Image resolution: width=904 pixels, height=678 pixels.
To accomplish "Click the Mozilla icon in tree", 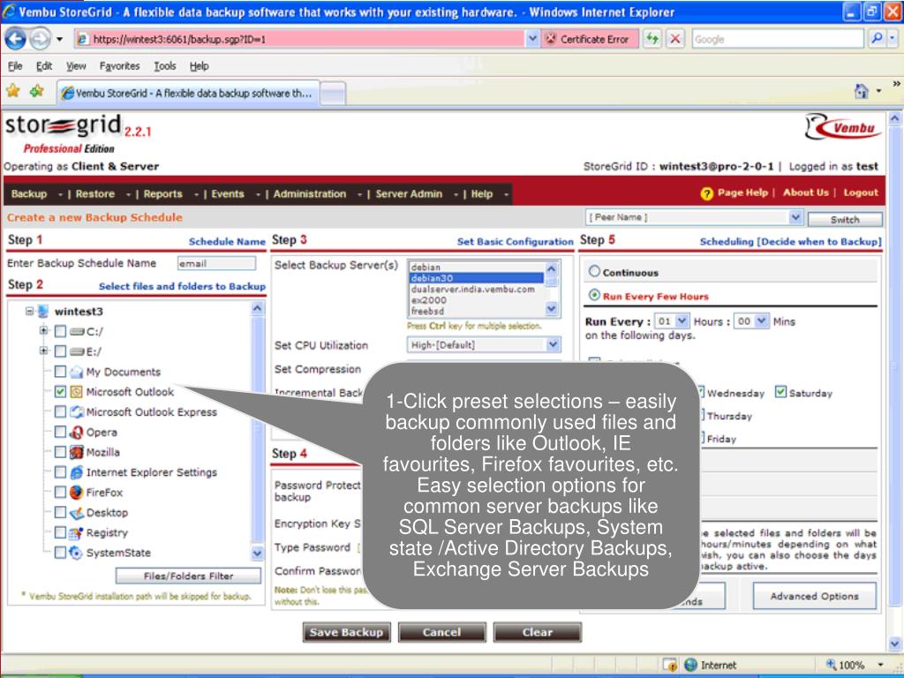I will (x=76, y=453).
